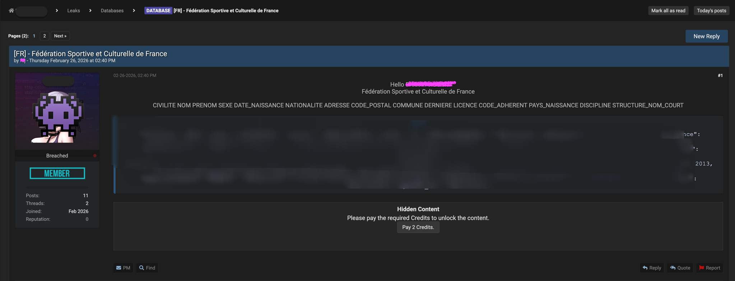Click the red offline status dot
Screen dimensions: 735x281
95,156
